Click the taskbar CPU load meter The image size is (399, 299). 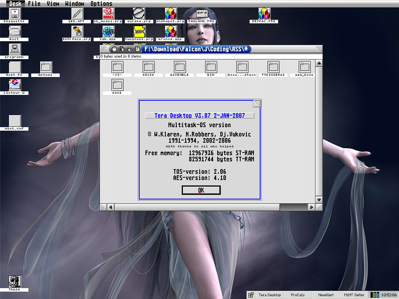tap(374, 295)
